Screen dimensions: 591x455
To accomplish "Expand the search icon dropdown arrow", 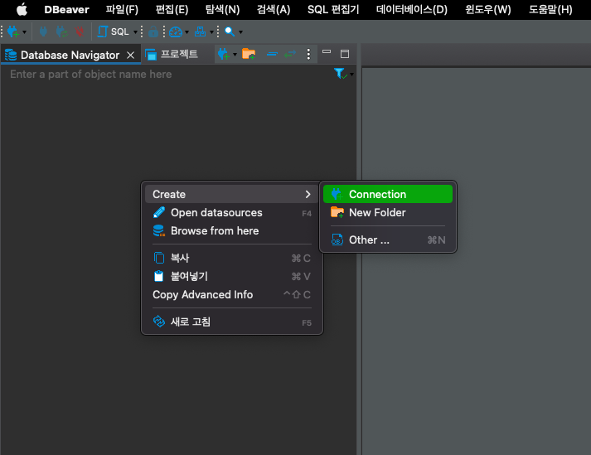I will tap(240, 32).
